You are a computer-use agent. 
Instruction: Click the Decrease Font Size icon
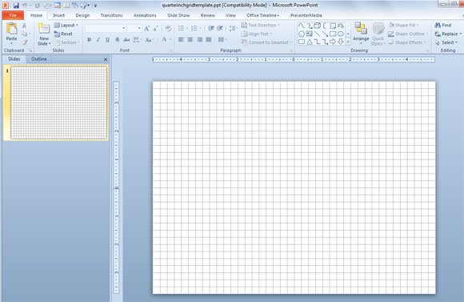click(x=156, y=29)
